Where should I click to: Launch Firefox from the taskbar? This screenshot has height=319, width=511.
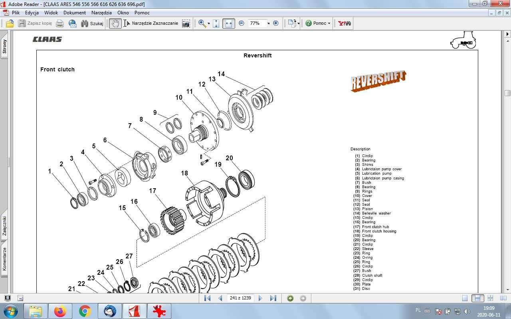(x=60, y=311)
